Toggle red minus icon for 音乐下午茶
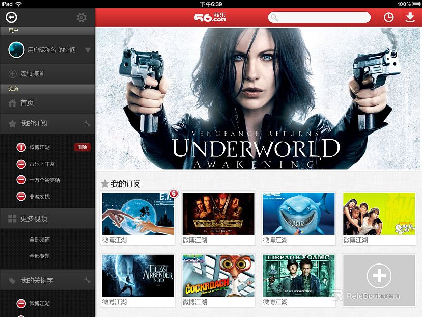This screenshot has width=422, height=317. click(21, 164)
